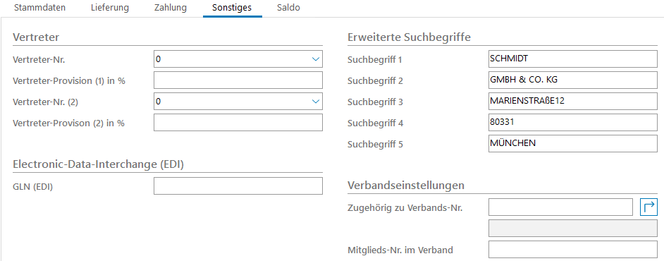This screenshot has height=261, width=664.
Task: Expand the Vertreter-Nr. dropdown
Action: click(315, 59)
